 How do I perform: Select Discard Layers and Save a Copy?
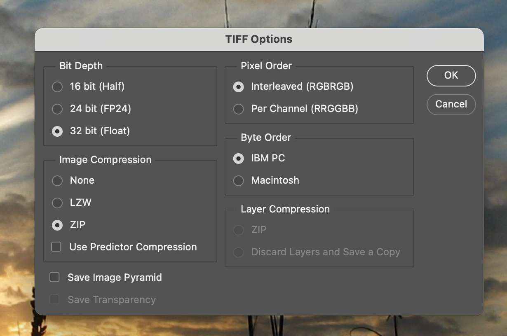238,252
